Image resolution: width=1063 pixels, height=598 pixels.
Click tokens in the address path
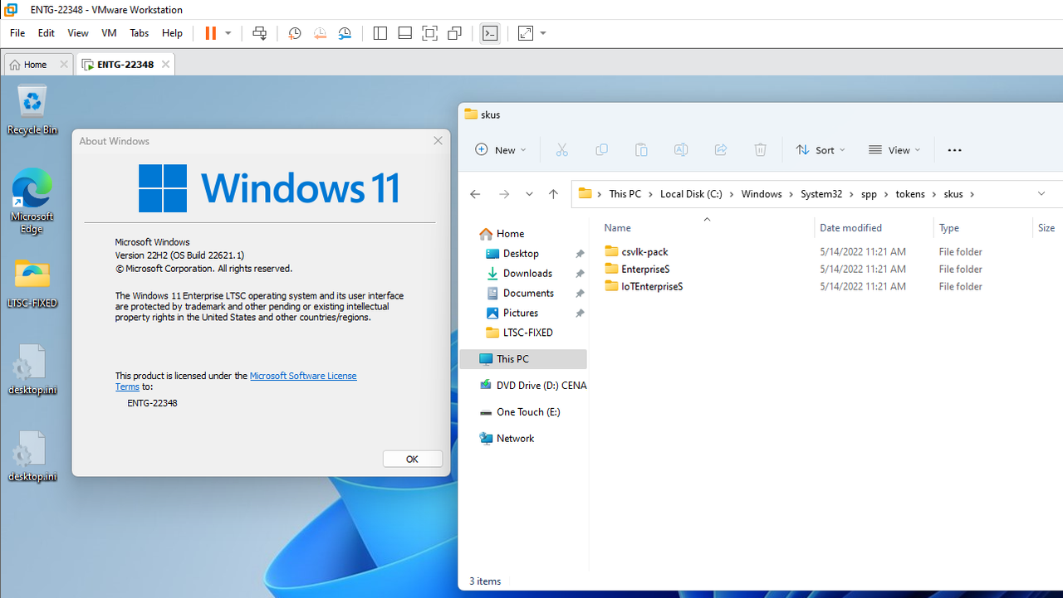point(910,194)
